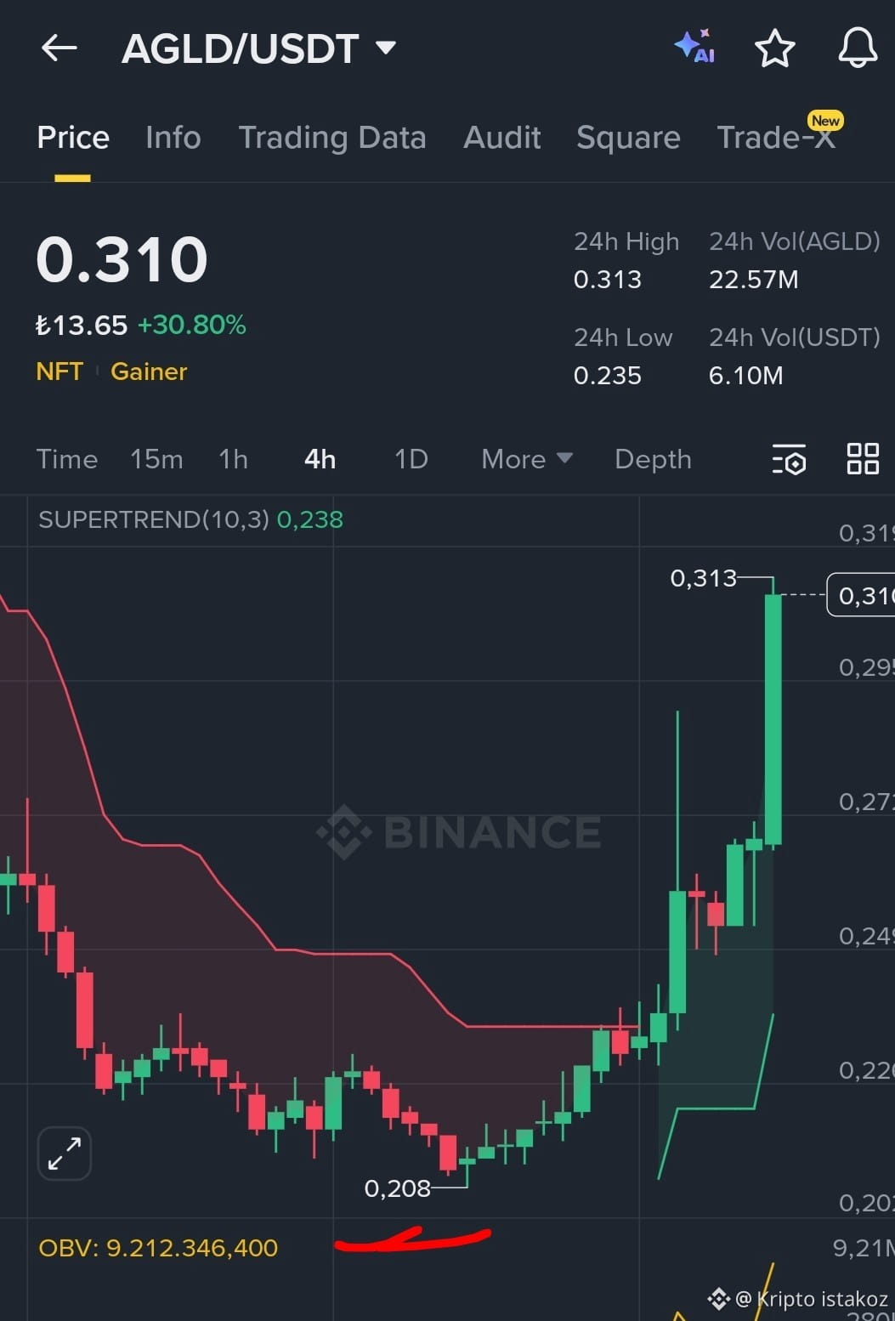Select the 15m timeframe

pyautogui.click(x=156, y=459)
